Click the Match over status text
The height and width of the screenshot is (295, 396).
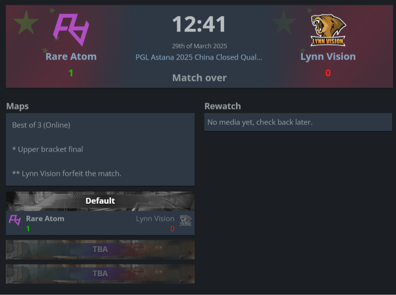point(199,78)
